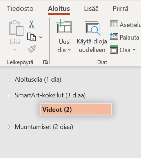Image resolution: width=141 pixels, height=158 pixels.
Task: Open the Liitä paste options arrow
Action: [15, 50]
